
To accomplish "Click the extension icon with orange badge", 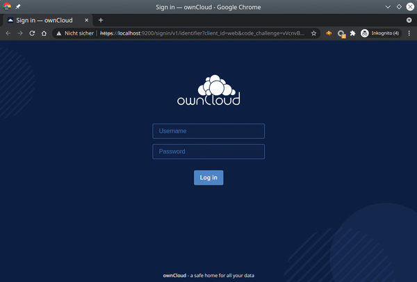I will (x=341, y=33).
